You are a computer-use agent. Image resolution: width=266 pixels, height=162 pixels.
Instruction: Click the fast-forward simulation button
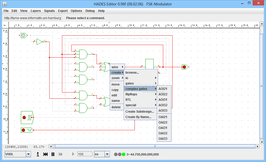pyautogui.click(x=61, y=154)
